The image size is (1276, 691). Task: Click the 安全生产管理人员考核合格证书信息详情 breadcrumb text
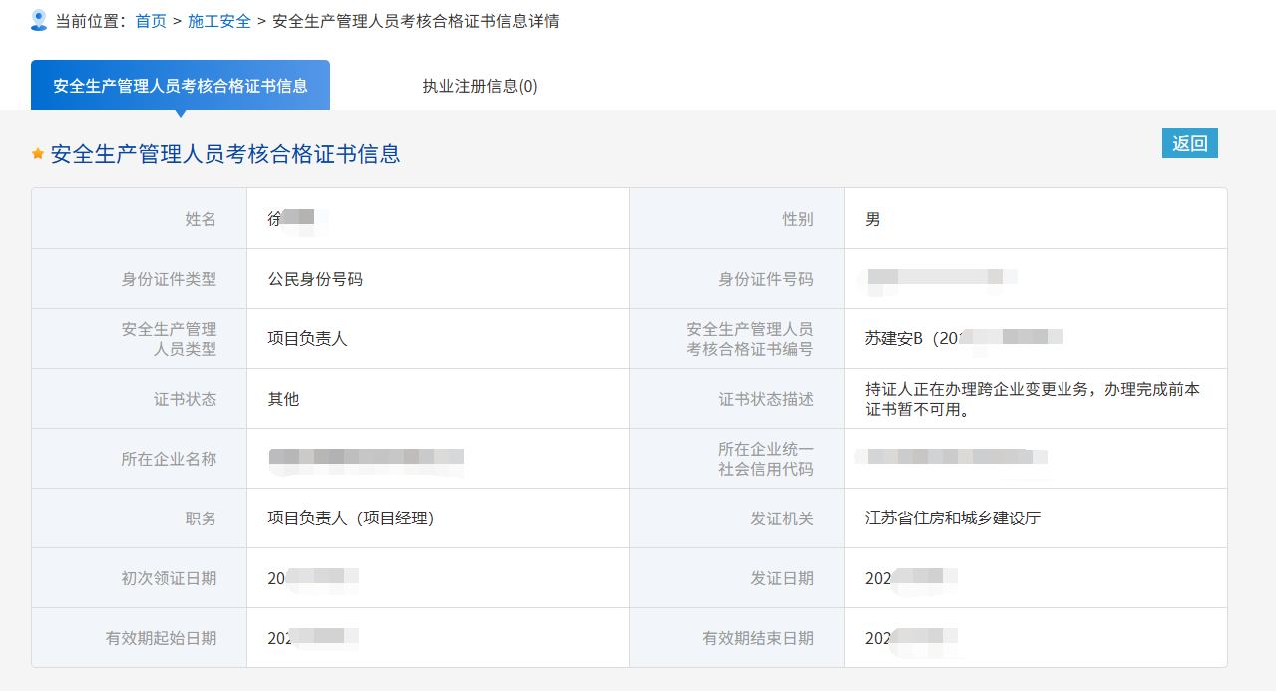pyautogui.click(x=415, y=21)
